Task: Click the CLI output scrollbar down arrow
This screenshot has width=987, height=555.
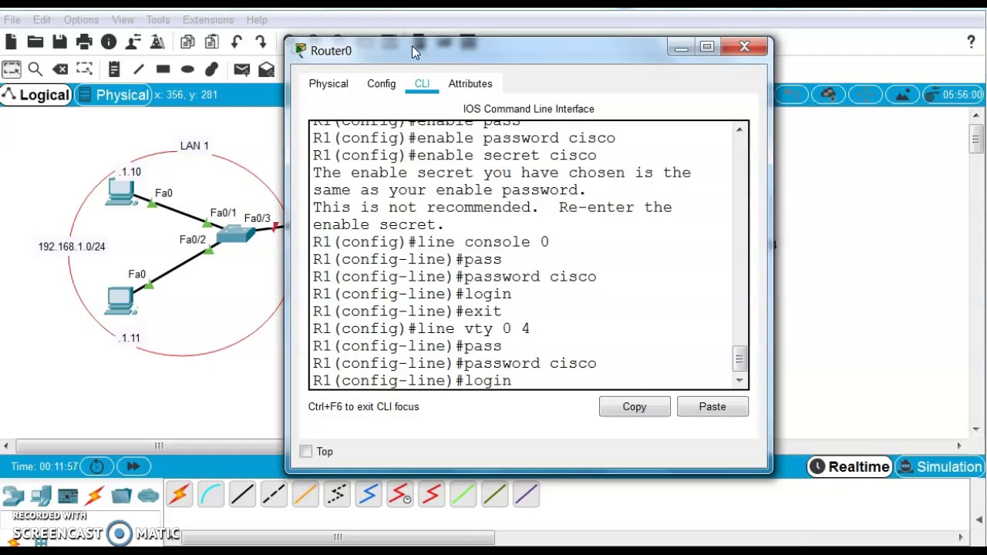Action: (x=739, y=380)
